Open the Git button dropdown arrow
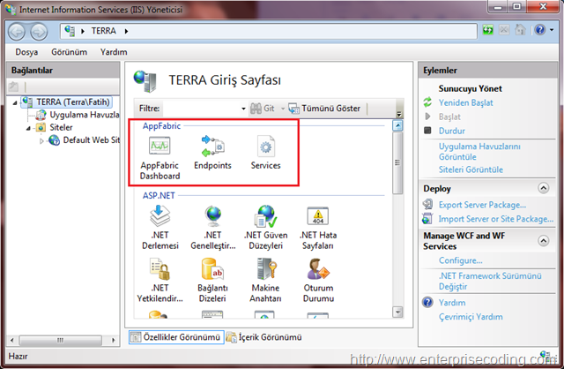Viewport: 564px width, 369px height. [283, 109]
